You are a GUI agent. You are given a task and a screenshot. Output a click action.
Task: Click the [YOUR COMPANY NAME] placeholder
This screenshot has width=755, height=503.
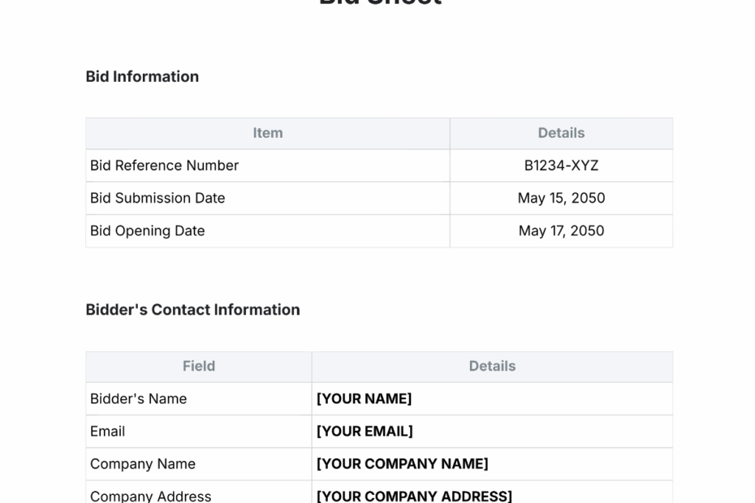(402, 463)
